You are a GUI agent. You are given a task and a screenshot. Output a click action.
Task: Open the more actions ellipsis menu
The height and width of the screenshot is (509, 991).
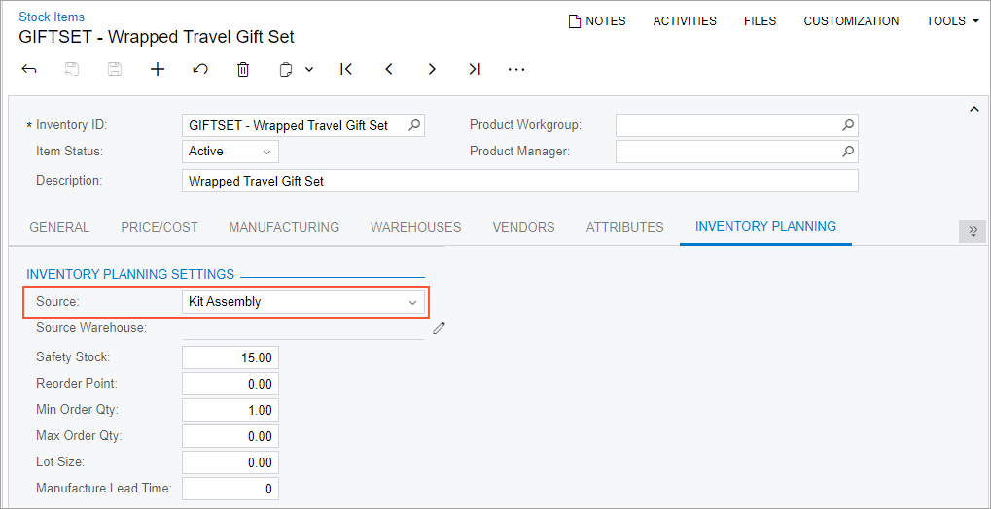[x=516, y=70]
